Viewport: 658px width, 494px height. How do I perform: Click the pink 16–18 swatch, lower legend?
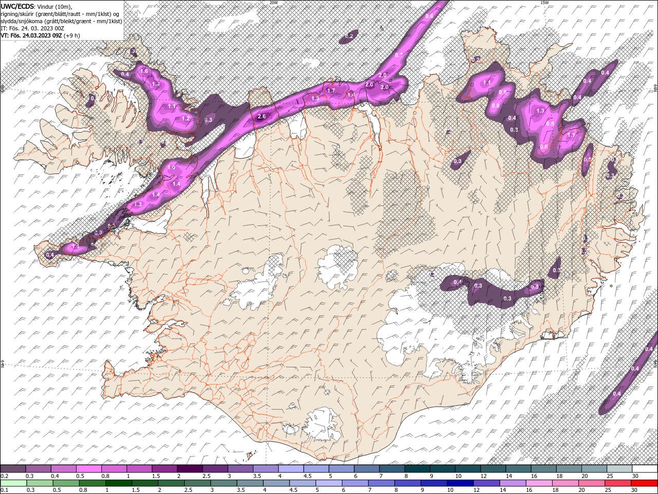click(x=539, y=483)
